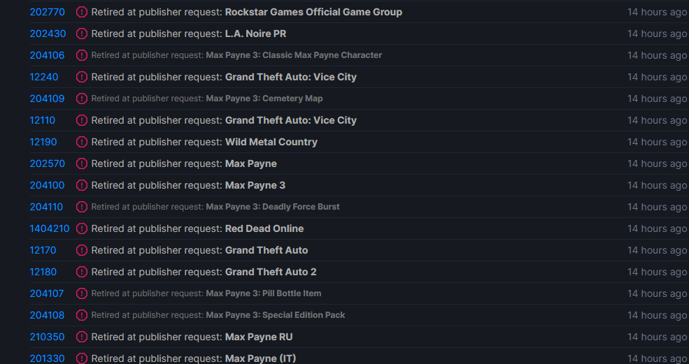Open app ID 202570 link
This screenshot has height=364, width=689.
[x=47, y=163]
